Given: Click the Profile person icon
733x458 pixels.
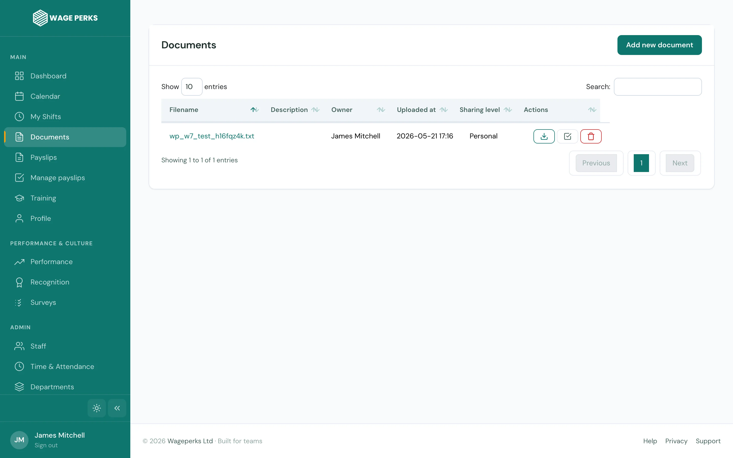Looking at the screenshot, I should (x=19, y=218).
